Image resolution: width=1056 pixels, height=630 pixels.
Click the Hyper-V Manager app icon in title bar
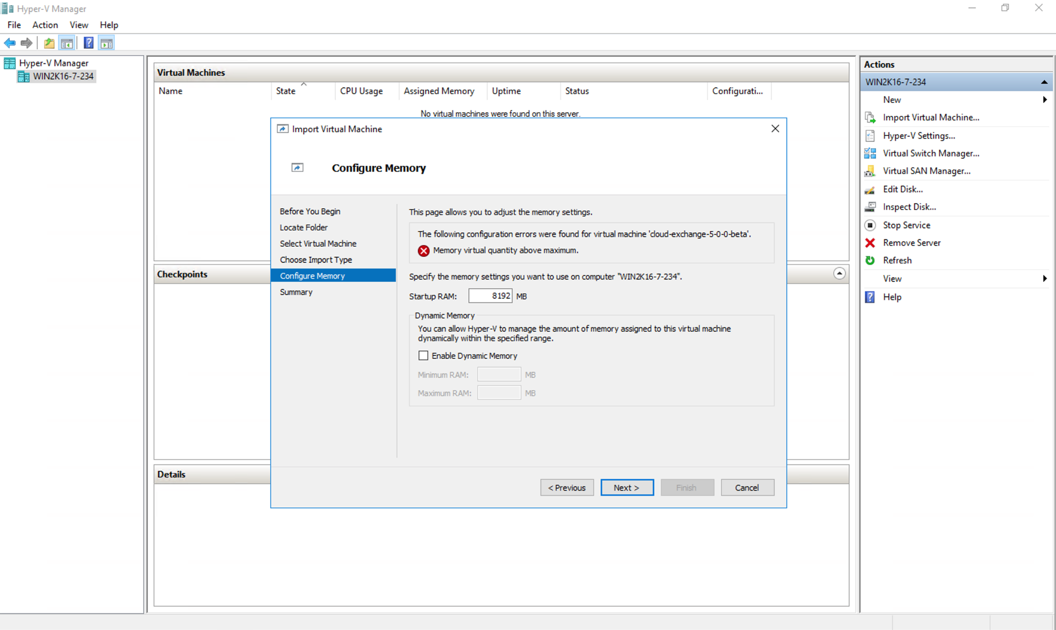pos(8,9)
